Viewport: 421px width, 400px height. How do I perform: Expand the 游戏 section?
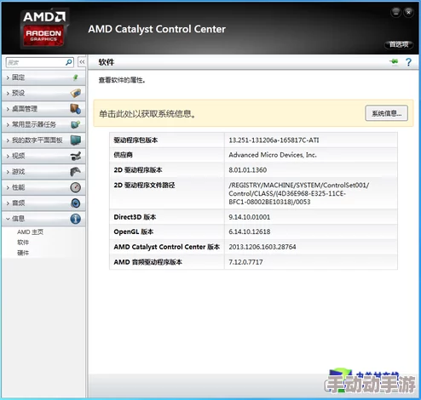click(43, 172)
